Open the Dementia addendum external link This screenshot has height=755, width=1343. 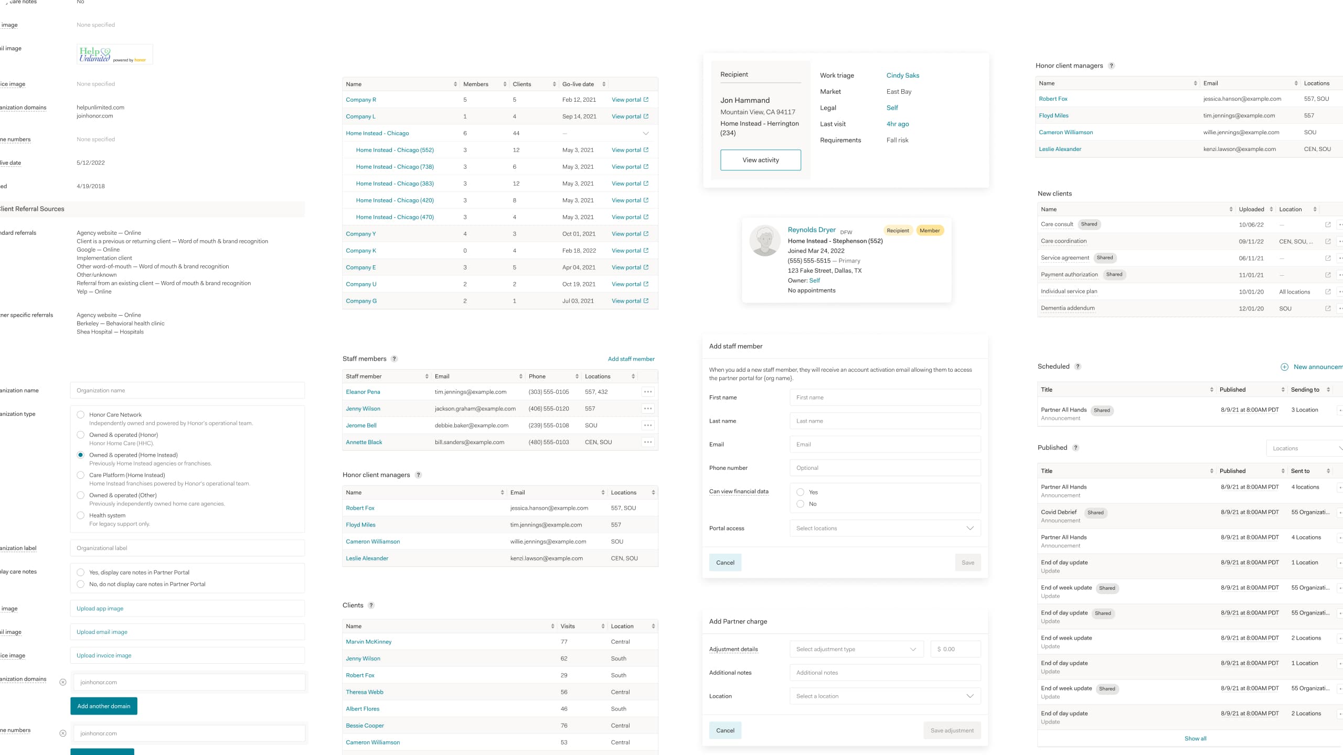(1328, 308)
